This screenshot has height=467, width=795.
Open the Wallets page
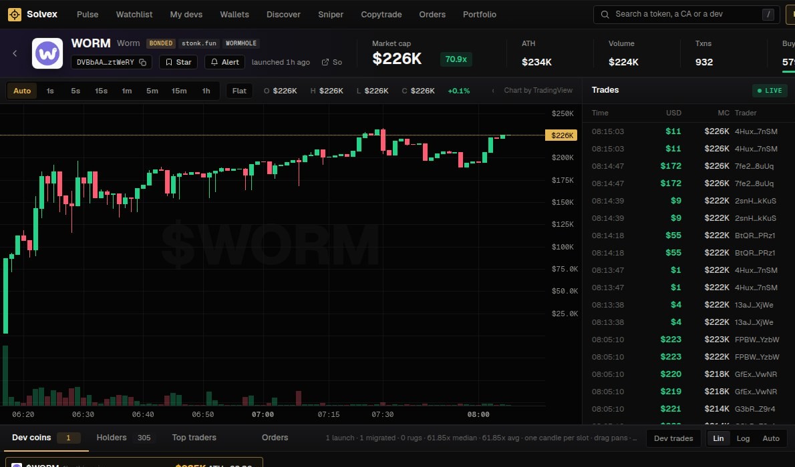[x=234, y=14]
